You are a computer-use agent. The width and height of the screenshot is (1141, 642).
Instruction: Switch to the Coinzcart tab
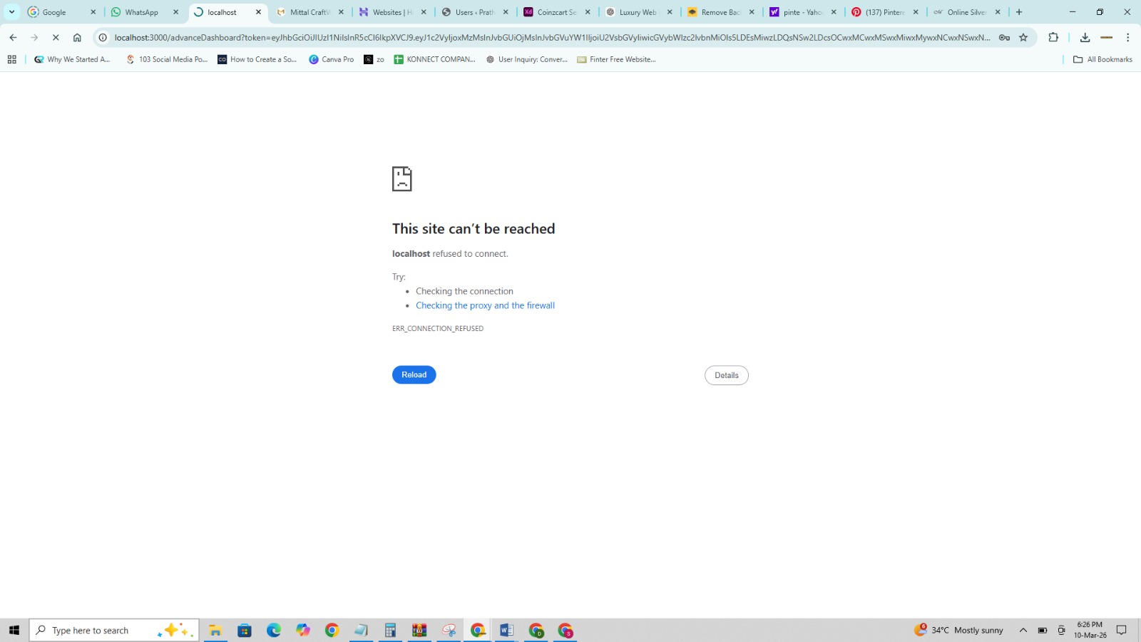[x=556, y=12]
